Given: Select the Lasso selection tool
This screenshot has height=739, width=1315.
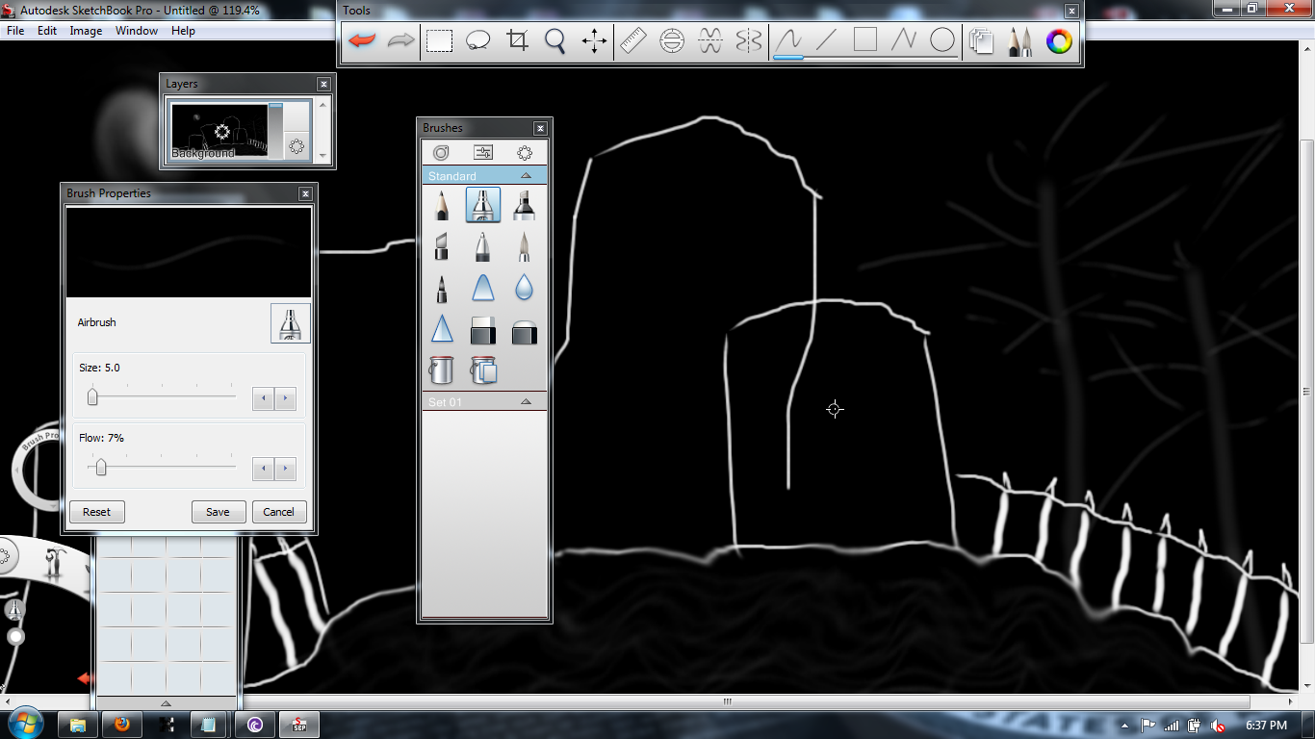Looking at the screenshot, I should (478, 40).
